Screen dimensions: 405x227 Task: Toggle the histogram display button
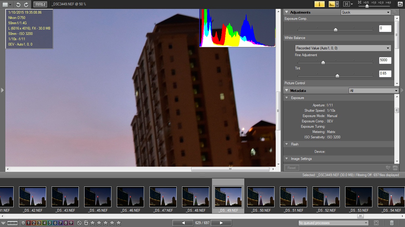coord(331,4)
